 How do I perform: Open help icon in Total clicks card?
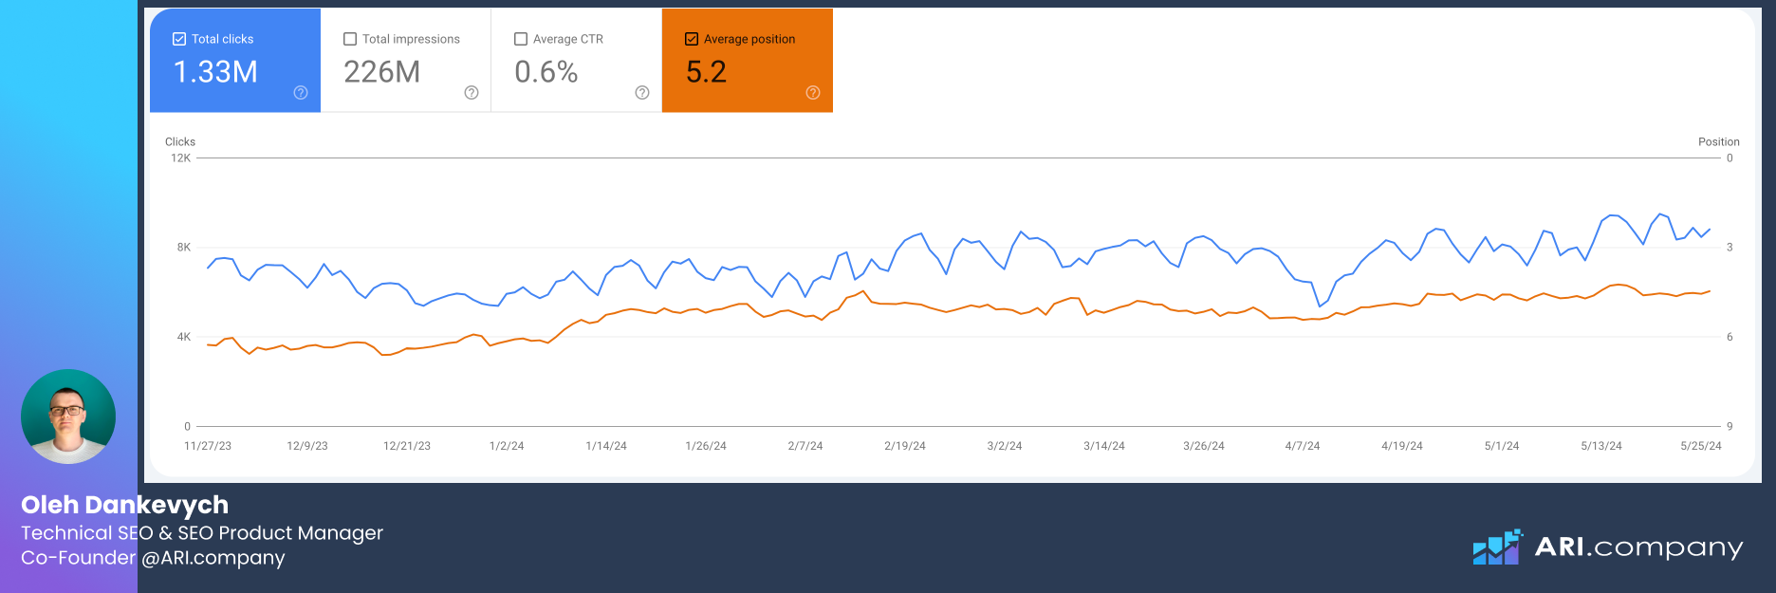click(x=301, y=92)
